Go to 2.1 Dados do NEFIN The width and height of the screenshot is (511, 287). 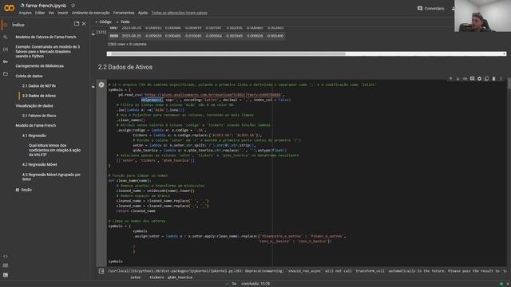39,86
